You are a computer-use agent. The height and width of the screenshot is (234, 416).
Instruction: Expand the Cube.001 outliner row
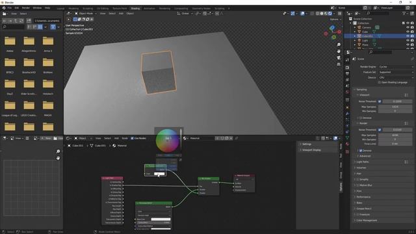[x=355, y=36]
